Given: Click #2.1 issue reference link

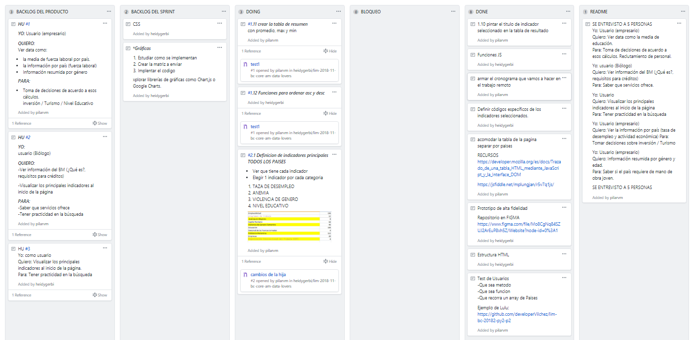Looking at the screenshot, I should [x=252, y=155].
